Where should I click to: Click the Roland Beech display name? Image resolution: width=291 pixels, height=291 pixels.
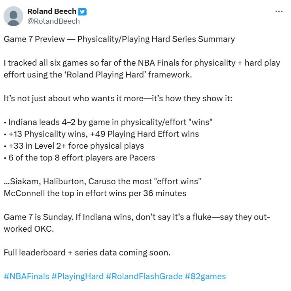(x=52, y=11)
